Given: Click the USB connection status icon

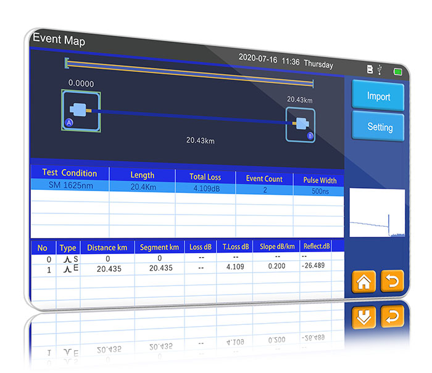Looking at the screenshot, I should click(x=379, y=70).
